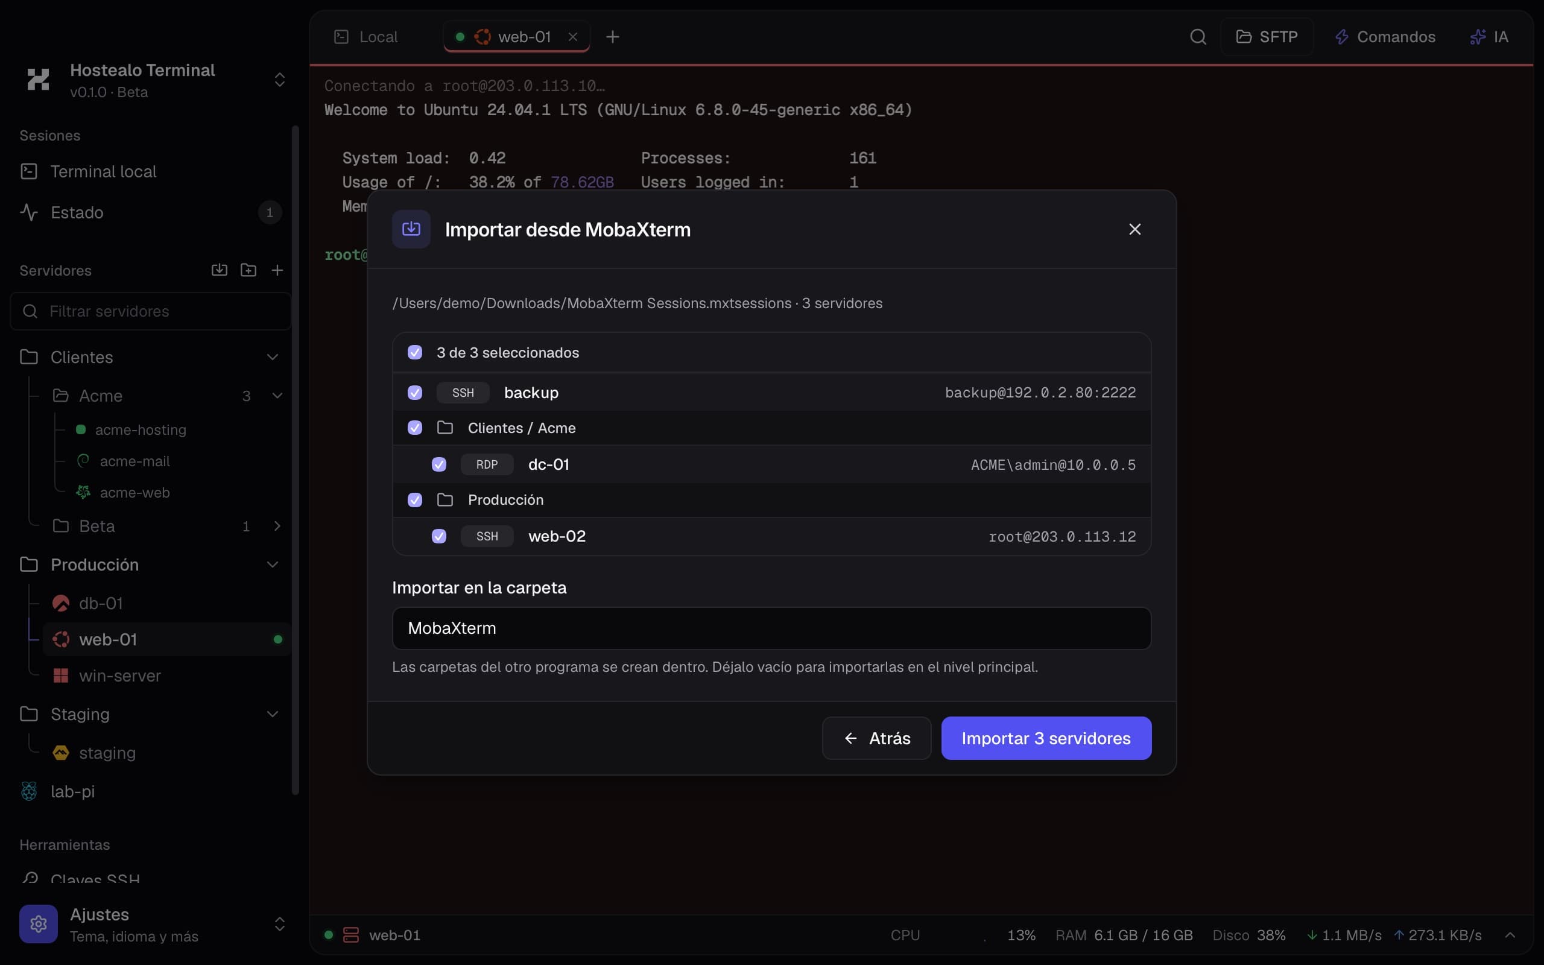
Task: Open Terminal local session
Action: pos(151,172)
